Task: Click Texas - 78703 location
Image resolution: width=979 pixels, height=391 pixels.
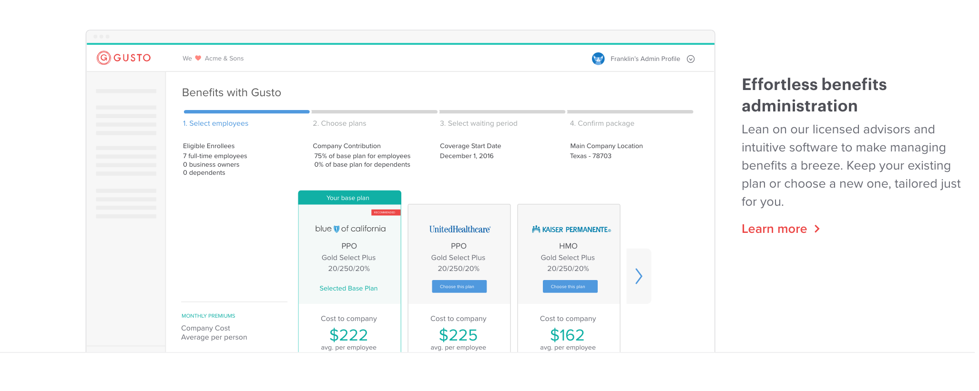Action: (x=591, y=156)
